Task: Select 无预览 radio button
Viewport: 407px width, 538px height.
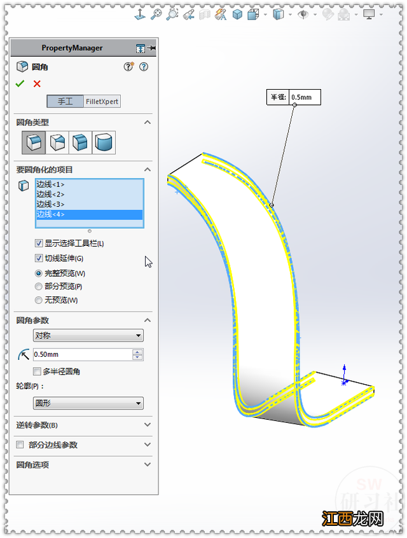Action: [x=38, y=300]
